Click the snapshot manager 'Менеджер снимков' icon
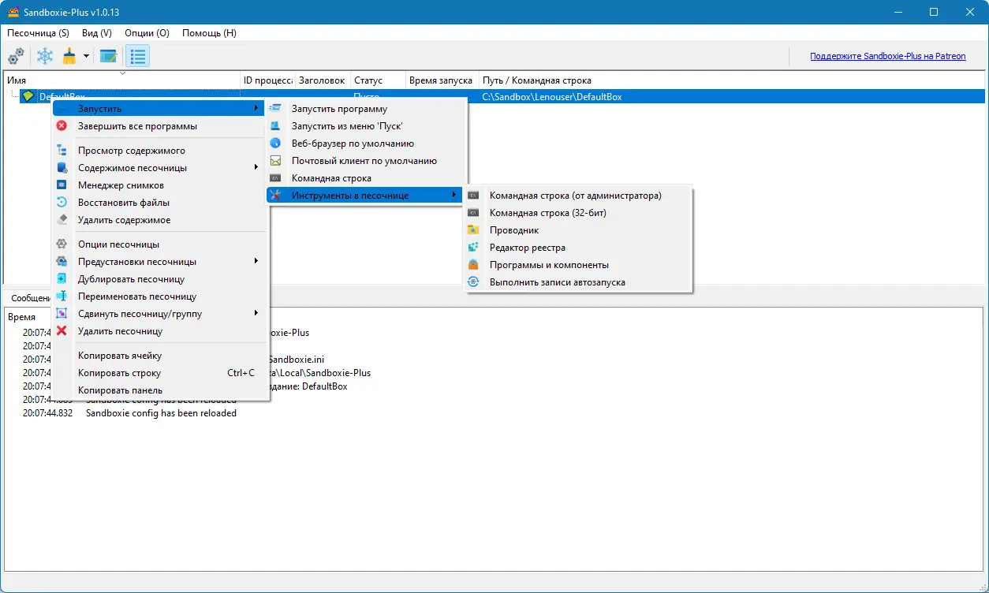This screenshot has width=989, height=593. pyautogui.click(x=61, y=185)
